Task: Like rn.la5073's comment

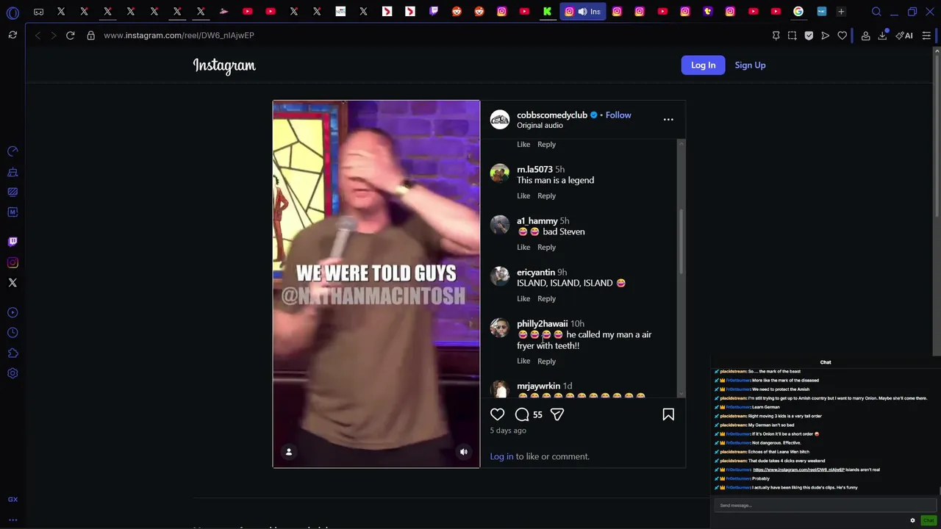Action: coord(523,196)
